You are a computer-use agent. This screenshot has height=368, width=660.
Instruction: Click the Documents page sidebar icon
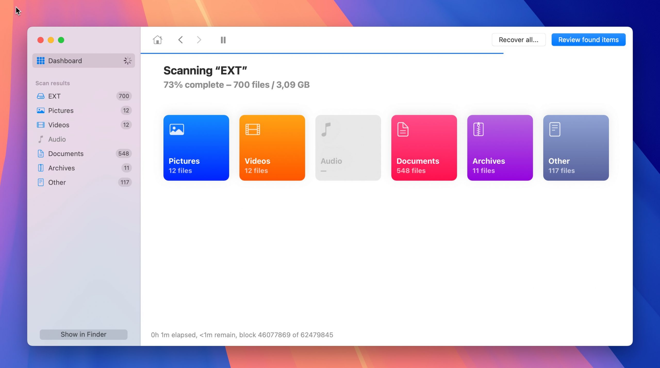[40, 153]
